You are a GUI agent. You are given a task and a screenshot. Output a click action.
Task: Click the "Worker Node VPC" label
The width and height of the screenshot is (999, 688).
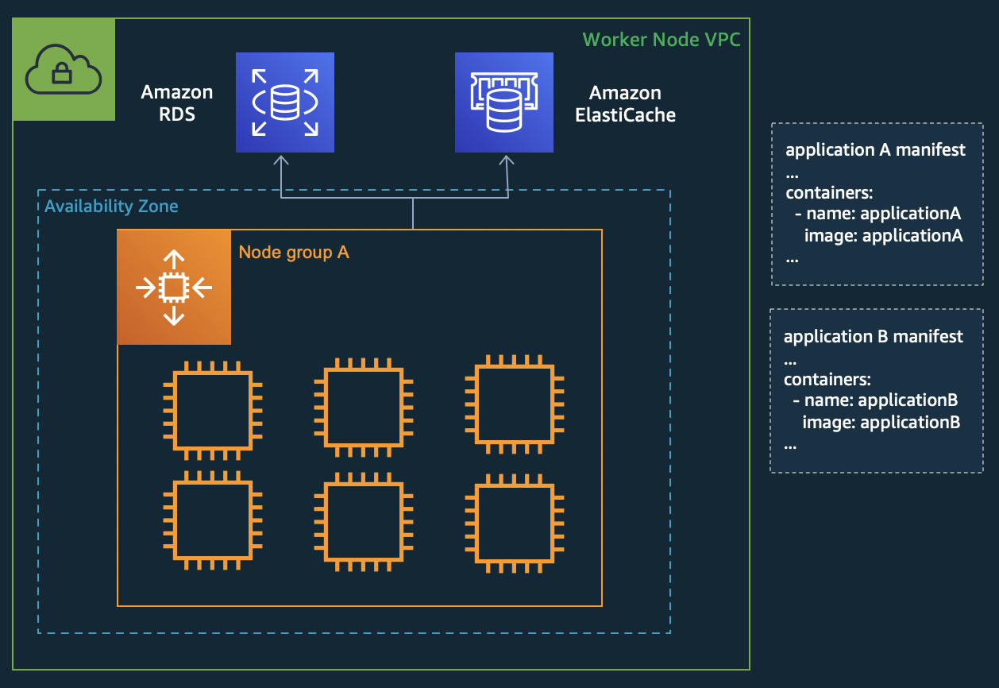tap(661, 39)
